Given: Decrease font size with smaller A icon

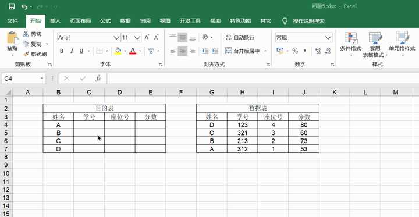Looking at the screenshot, I should [x=157, y=37].
